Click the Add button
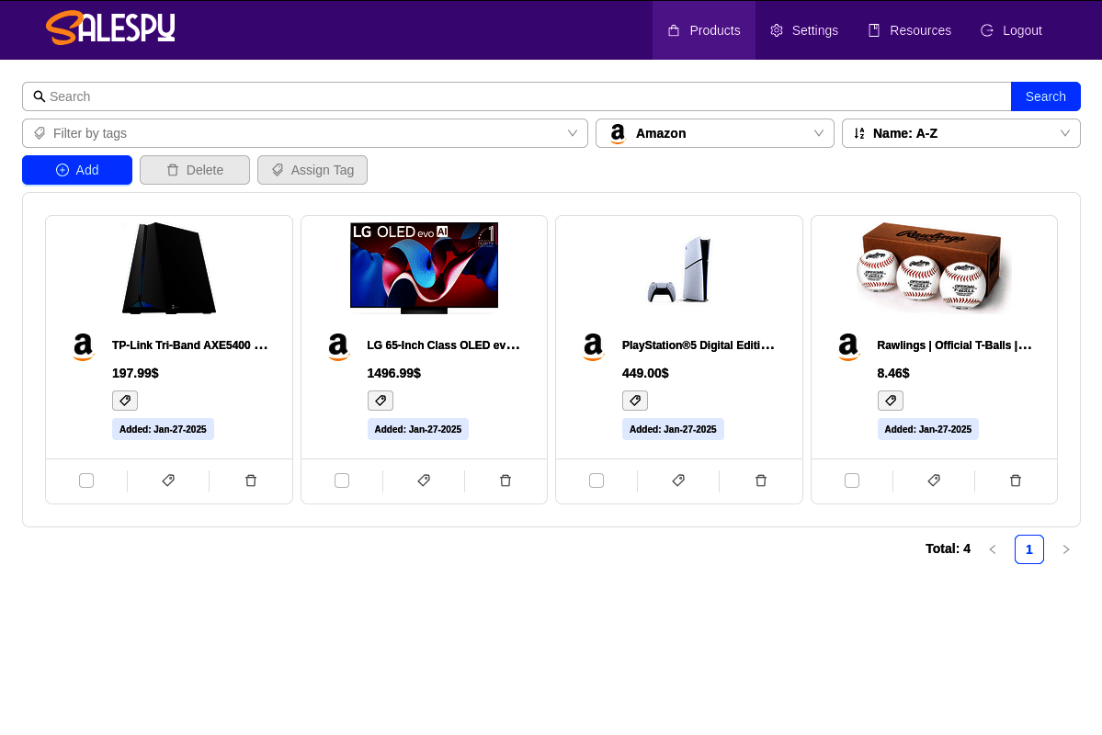The height and width of the screenshot is (735, 1102). pos(77,170)
